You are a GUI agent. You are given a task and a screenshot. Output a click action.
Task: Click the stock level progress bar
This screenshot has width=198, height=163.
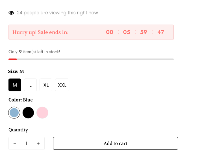click(91, 59)
